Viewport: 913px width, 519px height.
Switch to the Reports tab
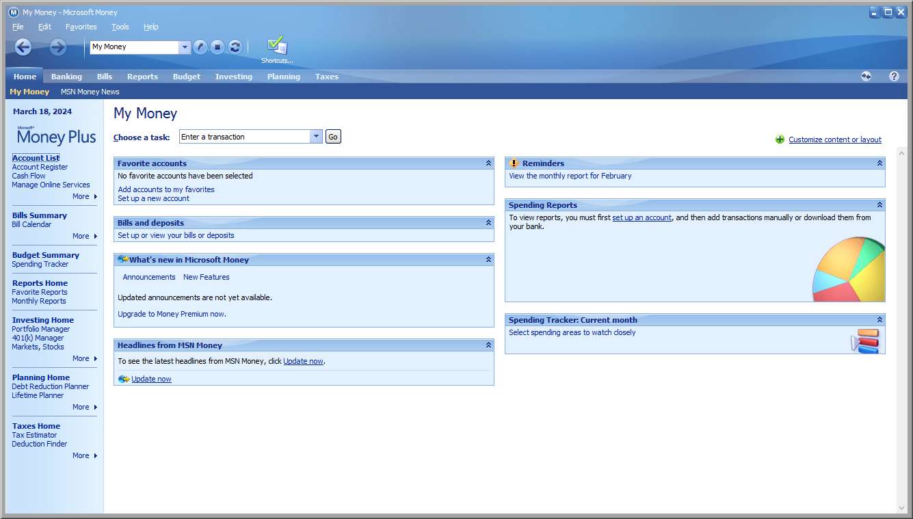142,77
